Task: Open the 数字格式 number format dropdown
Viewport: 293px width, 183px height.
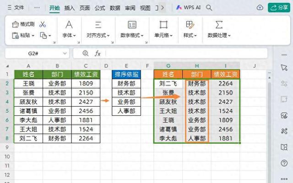Action: (132, 35)
